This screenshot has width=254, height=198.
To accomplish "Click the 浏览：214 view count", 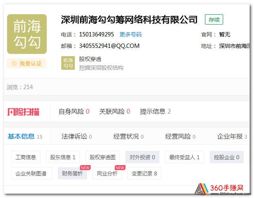I will click(20, 87).
